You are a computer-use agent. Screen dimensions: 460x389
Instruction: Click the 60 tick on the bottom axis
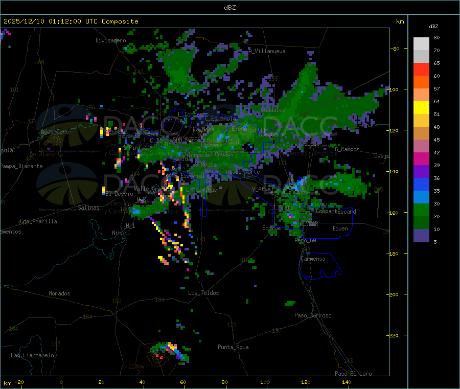[183, 382]
